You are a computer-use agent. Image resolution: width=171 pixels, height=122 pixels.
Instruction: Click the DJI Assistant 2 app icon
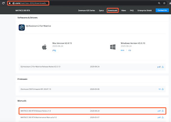click(22, 28)
